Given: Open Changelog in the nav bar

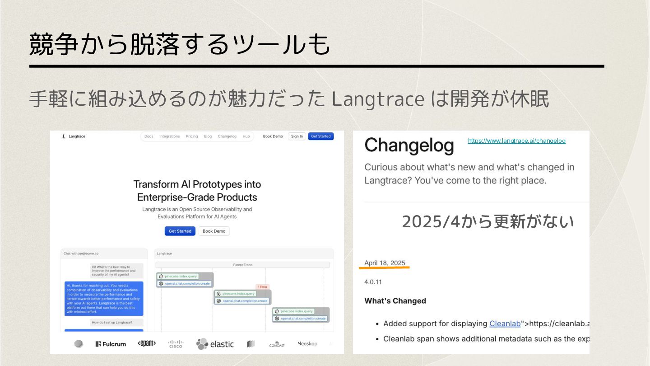Looking at the screenshot, I should [x=227, y=136].
